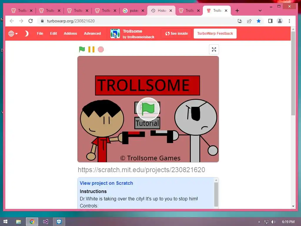
Task: Go forward with the browser forward arrow
Action: click(21, 21)
